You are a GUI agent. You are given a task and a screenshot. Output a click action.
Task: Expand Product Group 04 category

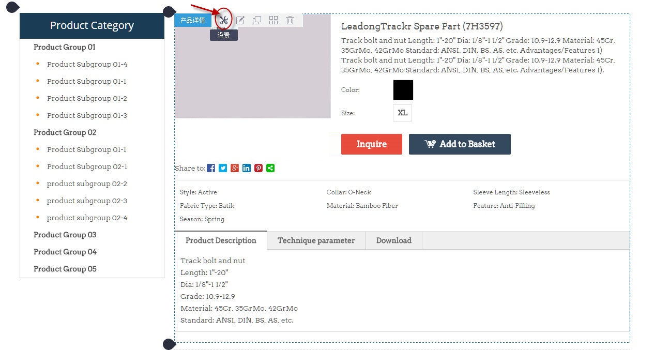click(65, 252)
